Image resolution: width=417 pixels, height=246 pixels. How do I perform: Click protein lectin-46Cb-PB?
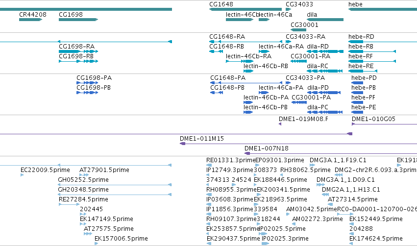248,112
